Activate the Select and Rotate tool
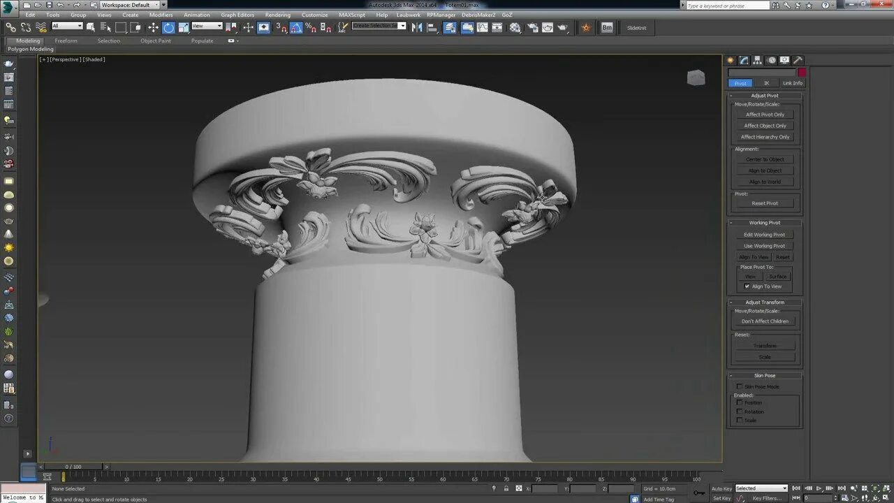The height and width of the screenshot is (503, 894). coord(168,28)
